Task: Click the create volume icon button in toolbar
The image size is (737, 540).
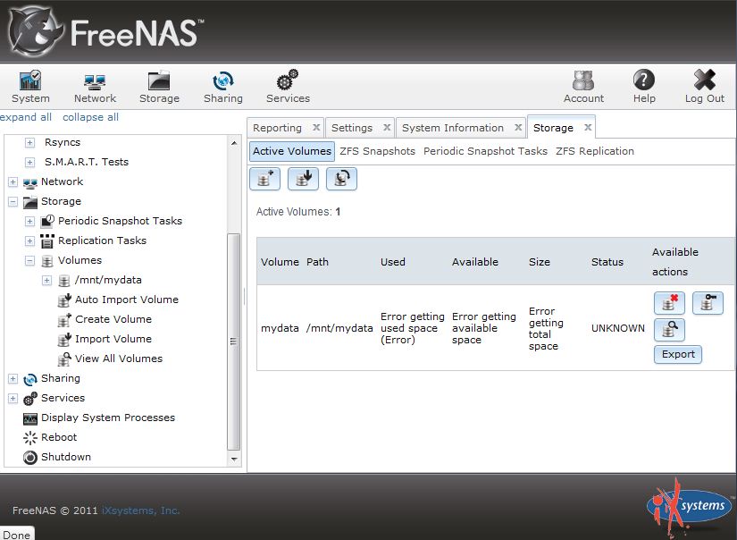Action: 264,179
